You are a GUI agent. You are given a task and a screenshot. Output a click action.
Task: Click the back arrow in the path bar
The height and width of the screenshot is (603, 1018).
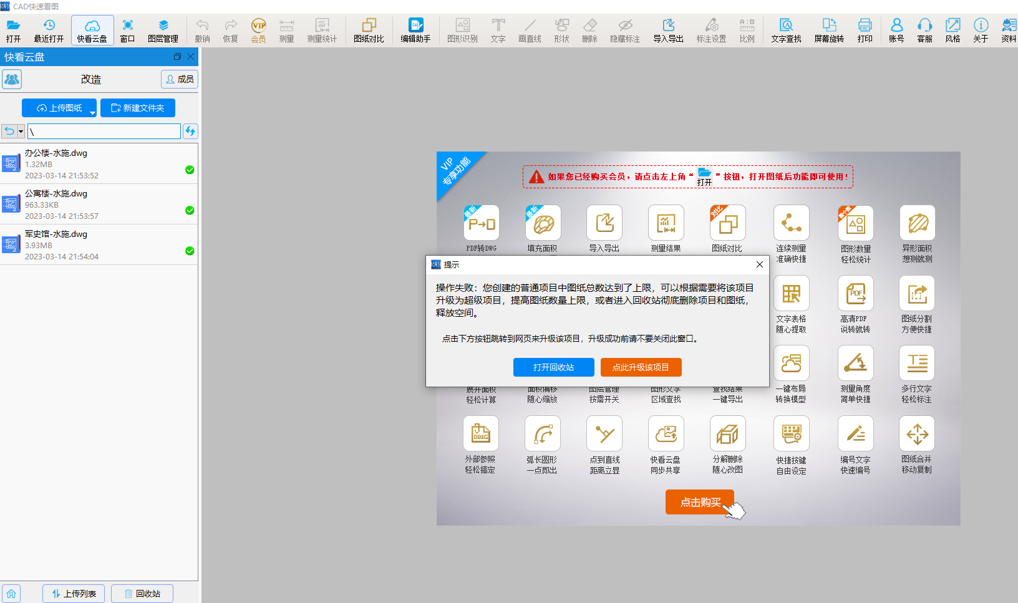pyautogui.click(x=9, y=131)
